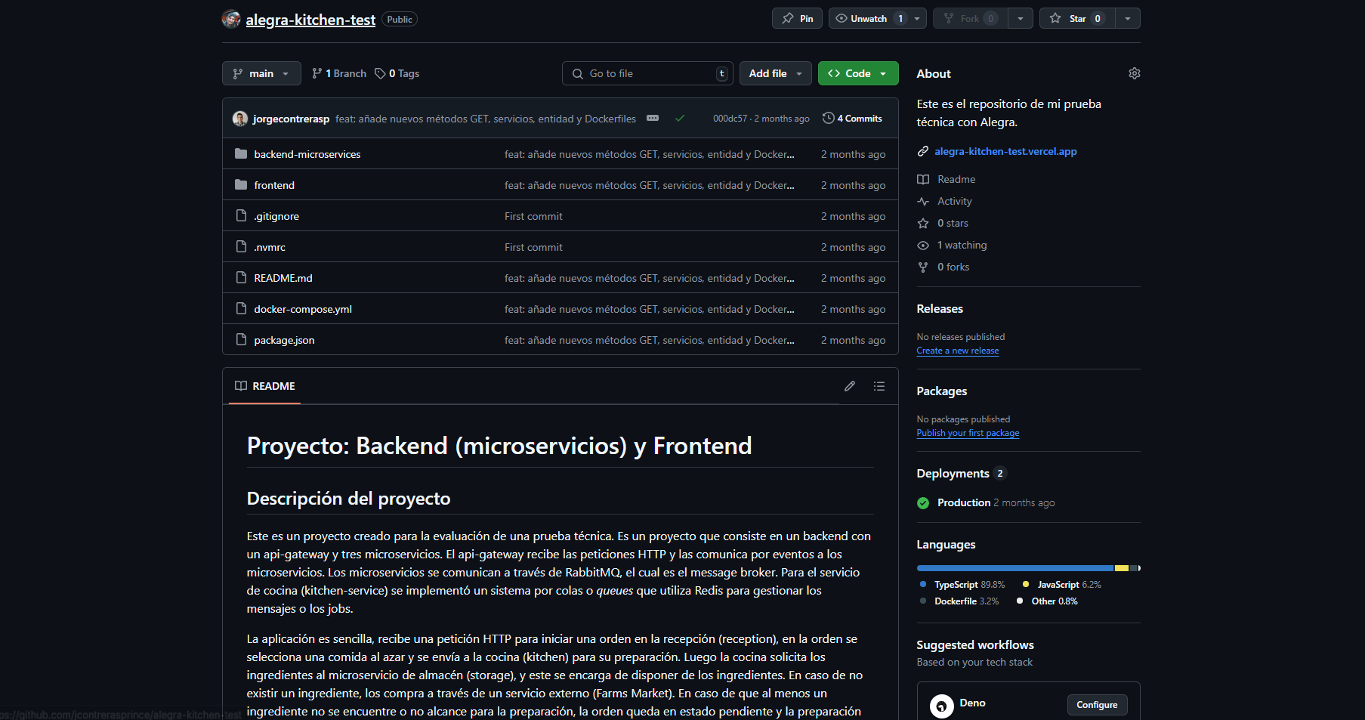Open First commit message on .nvmrc row
Viewport: 1365px width, 720px height.
click(533, 247)
